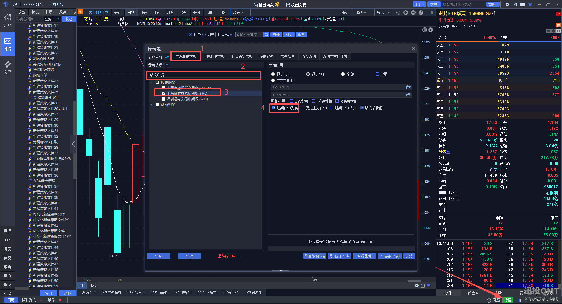Screen dimensions: 562x304
Task: Click the 添加定时任务 button
Action: pos(339,256)
